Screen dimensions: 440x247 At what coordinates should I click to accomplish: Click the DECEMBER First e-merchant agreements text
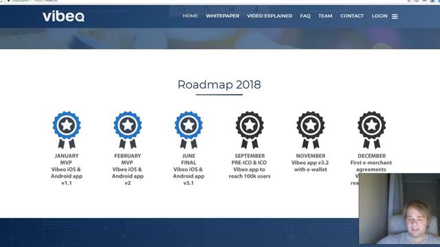point(371,163)
